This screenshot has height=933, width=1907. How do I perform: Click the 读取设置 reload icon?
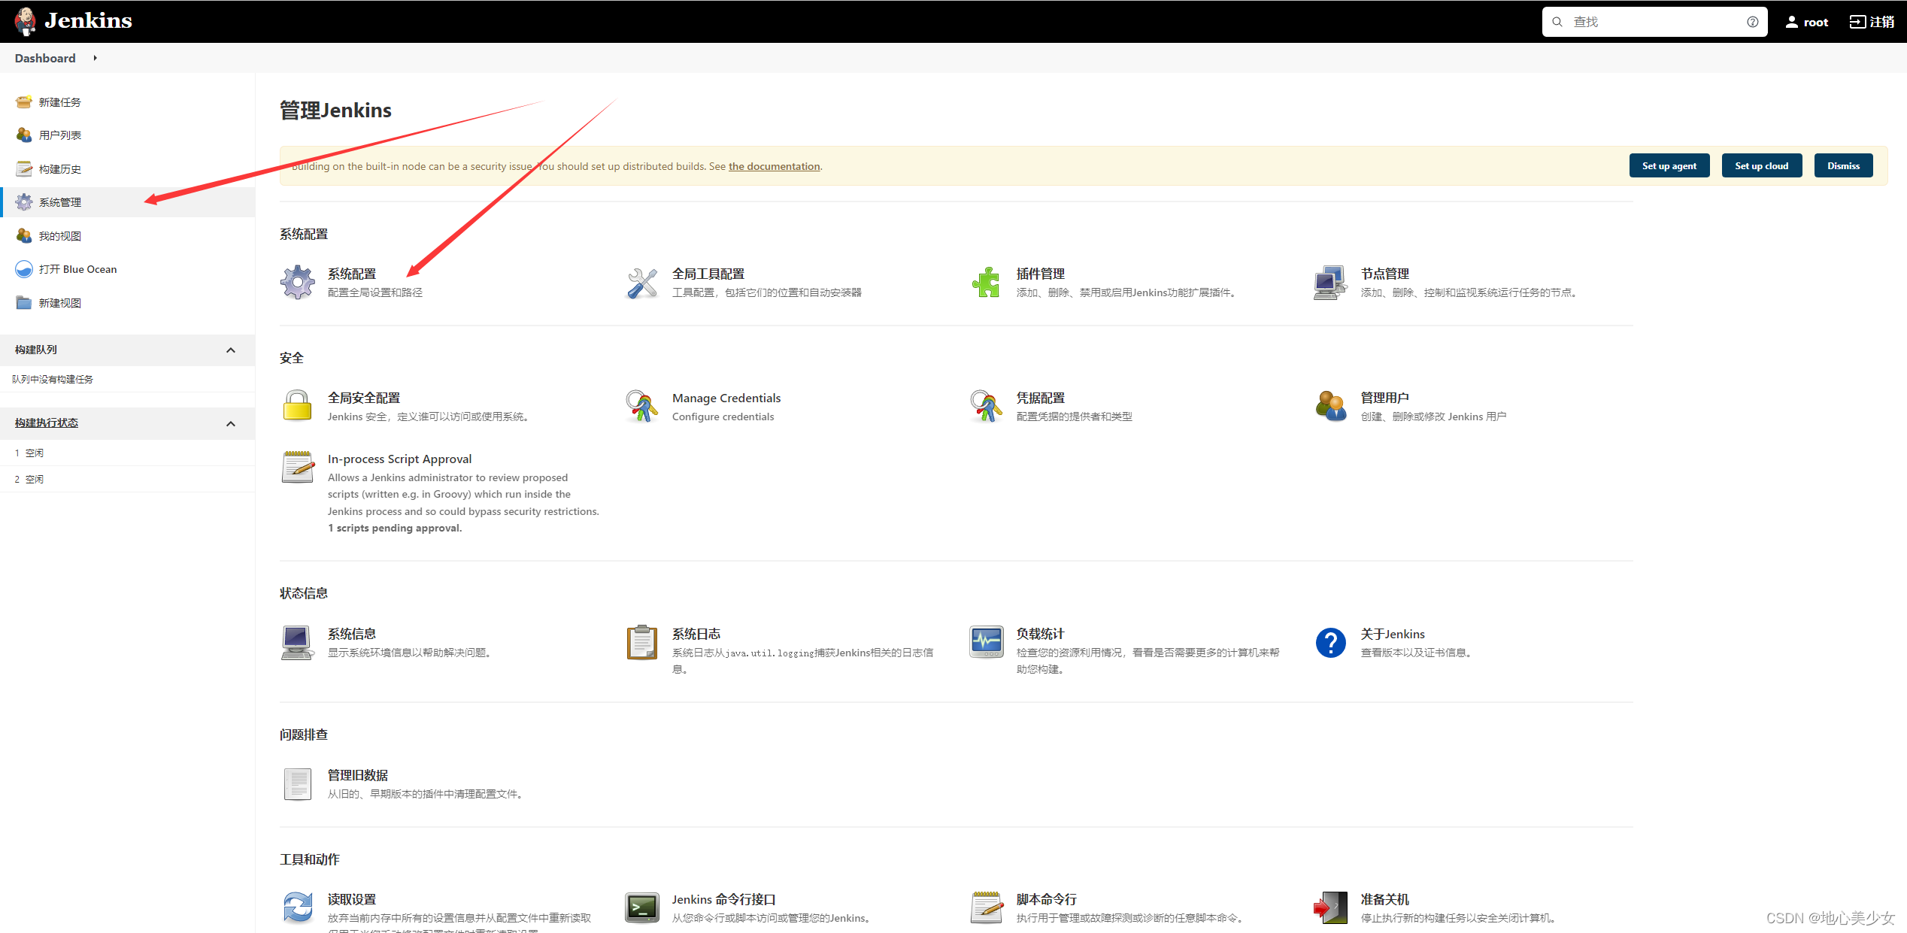(x=298, y=907)
